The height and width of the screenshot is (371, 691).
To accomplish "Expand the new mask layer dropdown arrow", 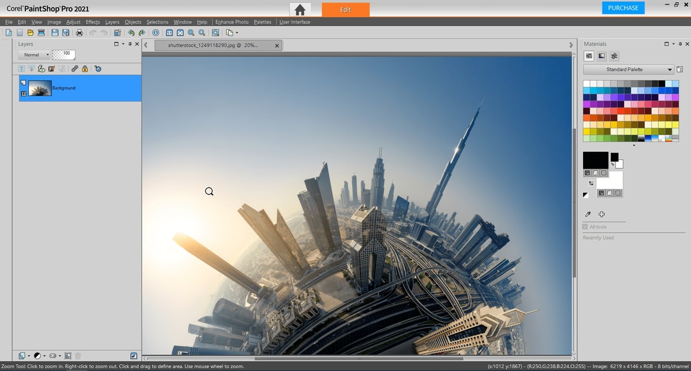I will pyautogui.click(x=59, y=355).
